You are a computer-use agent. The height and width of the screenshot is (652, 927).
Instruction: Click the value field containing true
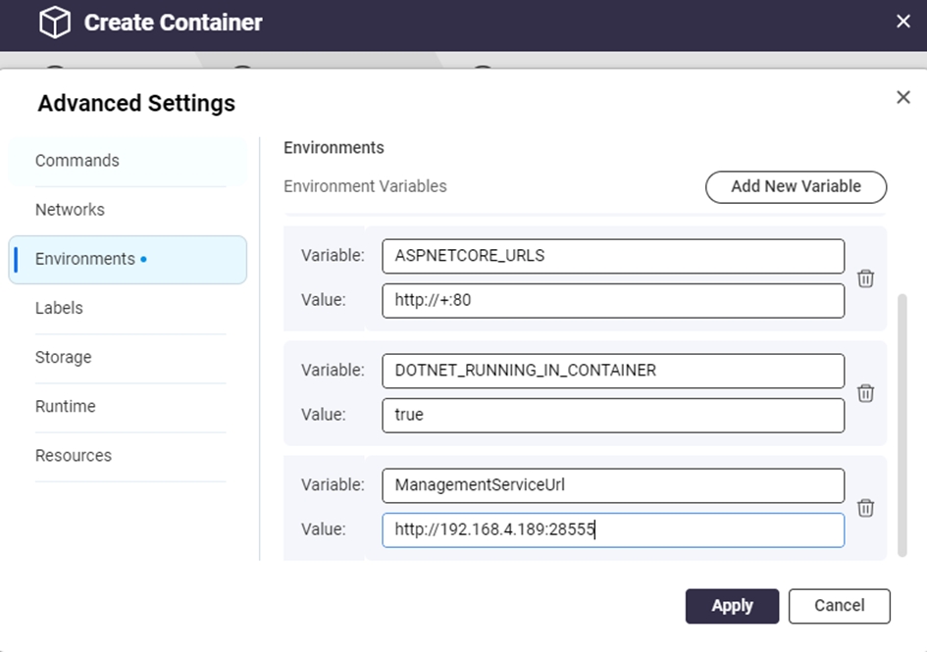(613, 415)
